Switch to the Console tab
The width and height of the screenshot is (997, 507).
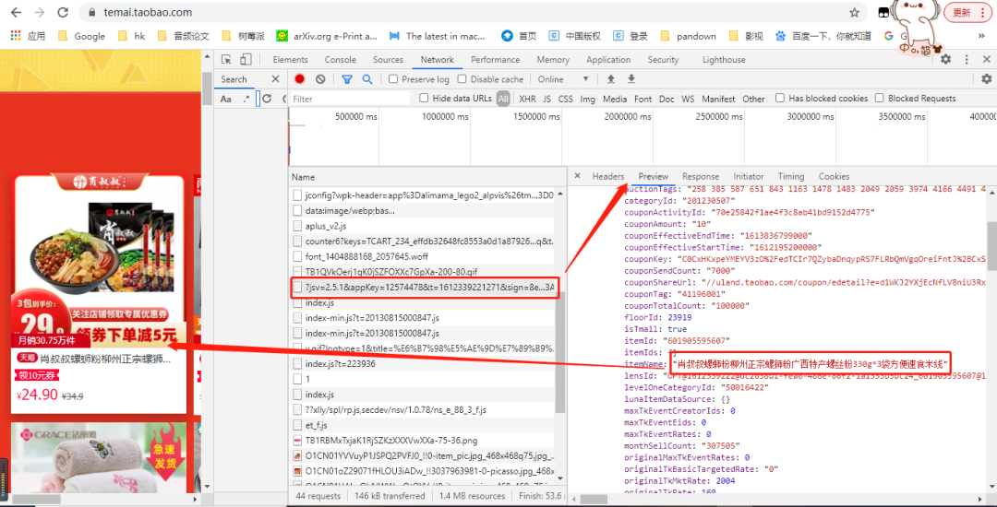340,60
